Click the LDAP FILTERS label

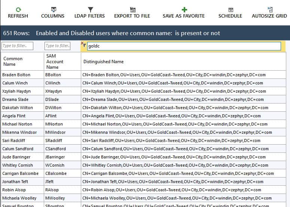coord(89,16)
